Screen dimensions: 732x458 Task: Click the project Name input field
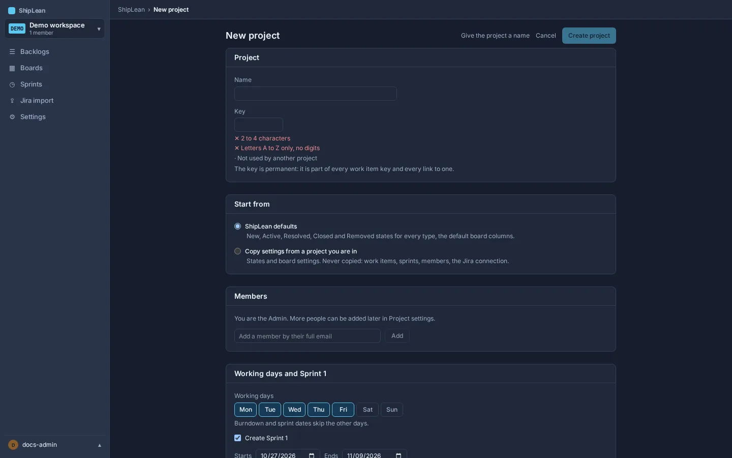(x=316, y=94)
